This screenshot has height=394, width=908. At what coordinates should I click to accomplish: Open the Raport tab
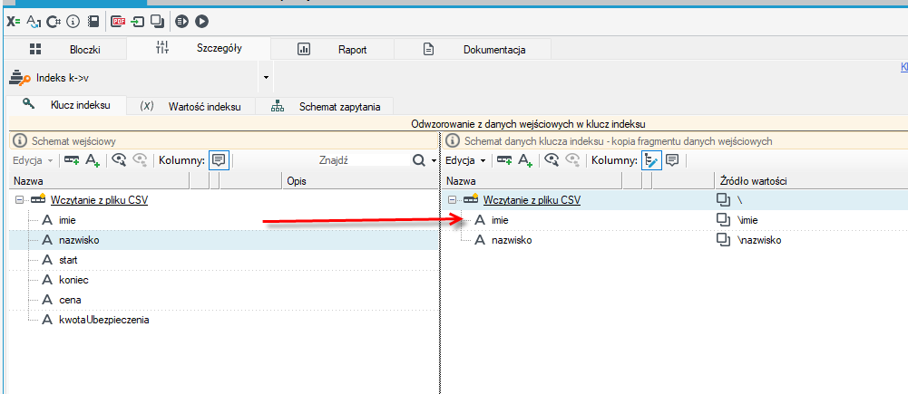332,49
